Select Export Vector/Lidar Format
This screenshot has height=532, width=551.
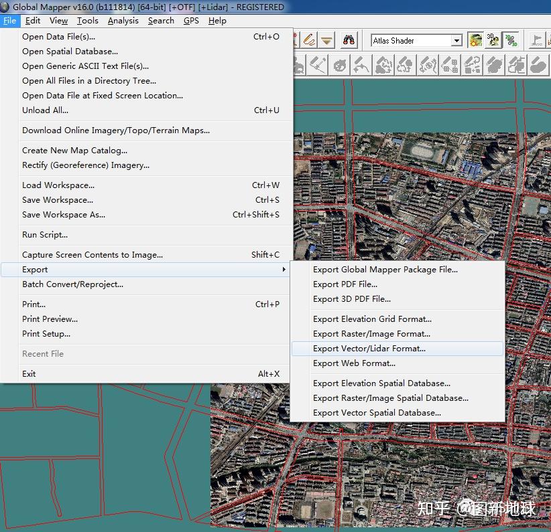(x=369, y=349)
